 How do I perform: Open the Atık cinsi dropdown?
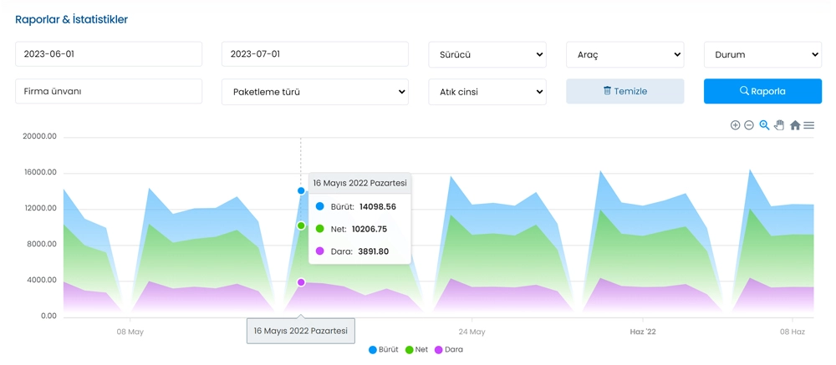pos(487,92)
